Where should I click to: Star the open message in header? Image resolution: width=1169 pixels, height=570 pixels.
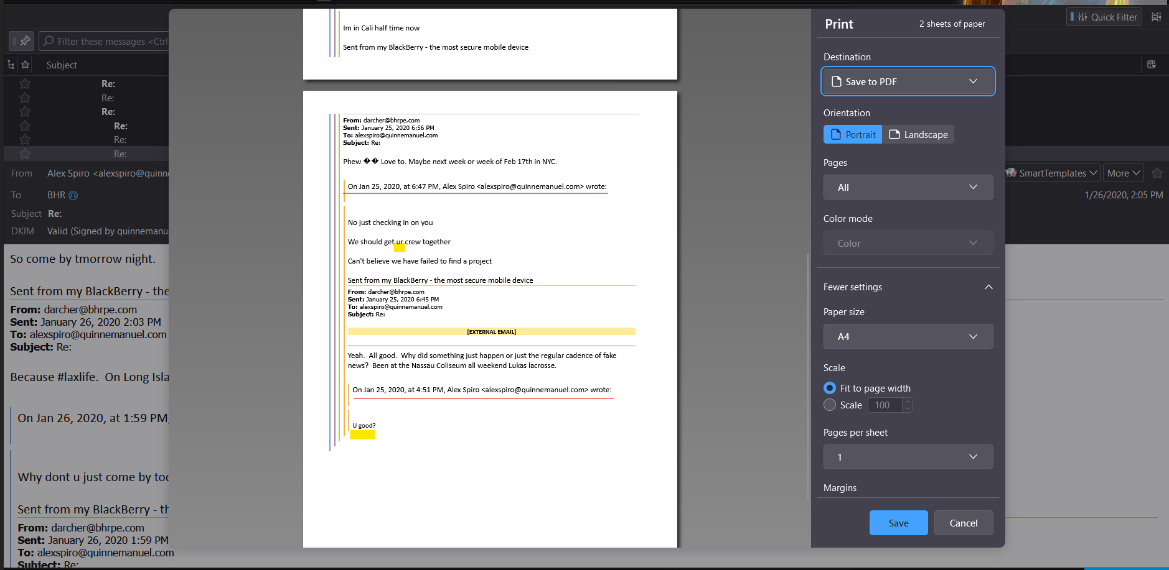pos(1157,173)
